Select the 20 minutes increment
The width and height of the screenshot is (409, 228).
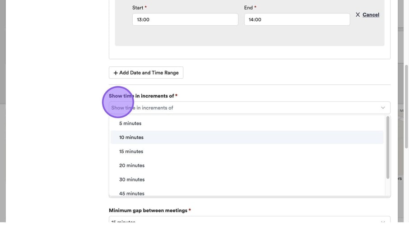(132, 165)
